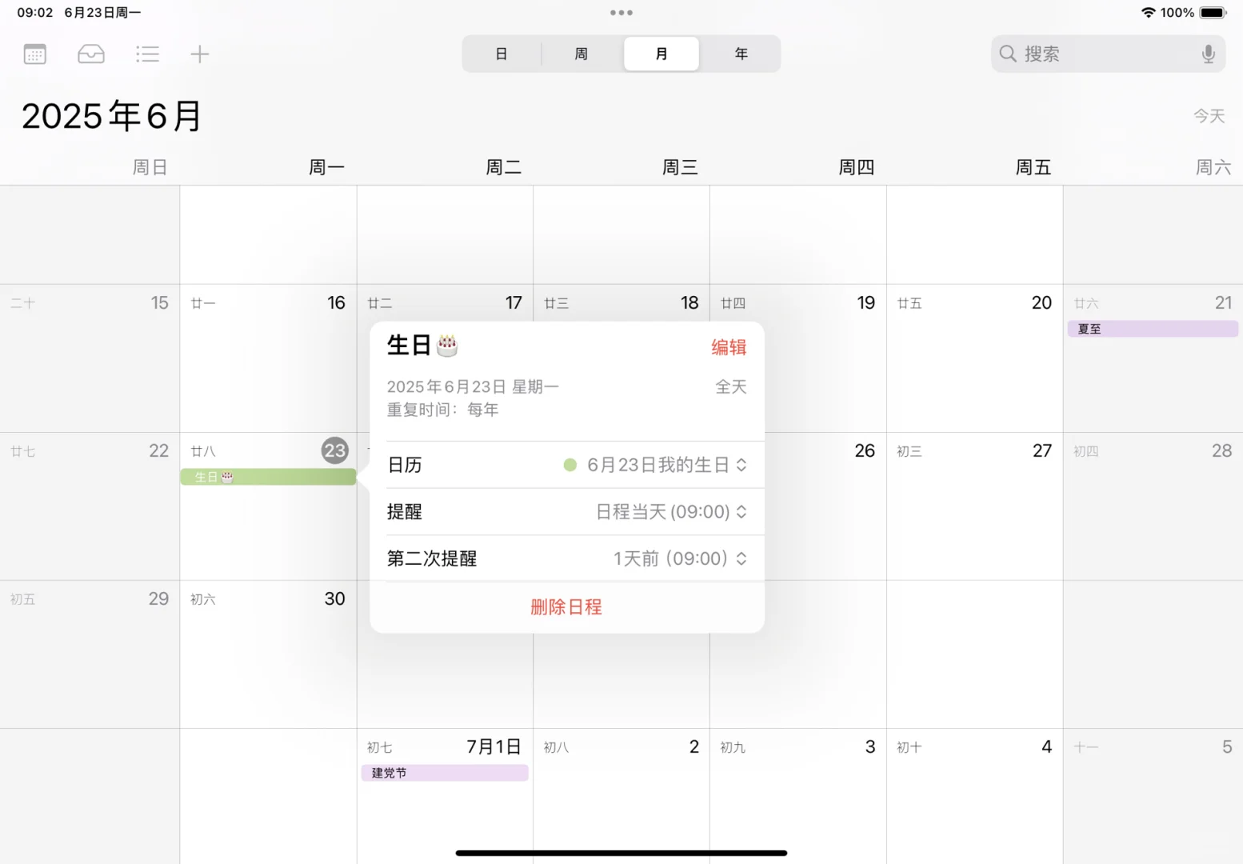The image size is (1243, 864).
Task: Select date 30 in the calendar
Action: click(335, 599)
